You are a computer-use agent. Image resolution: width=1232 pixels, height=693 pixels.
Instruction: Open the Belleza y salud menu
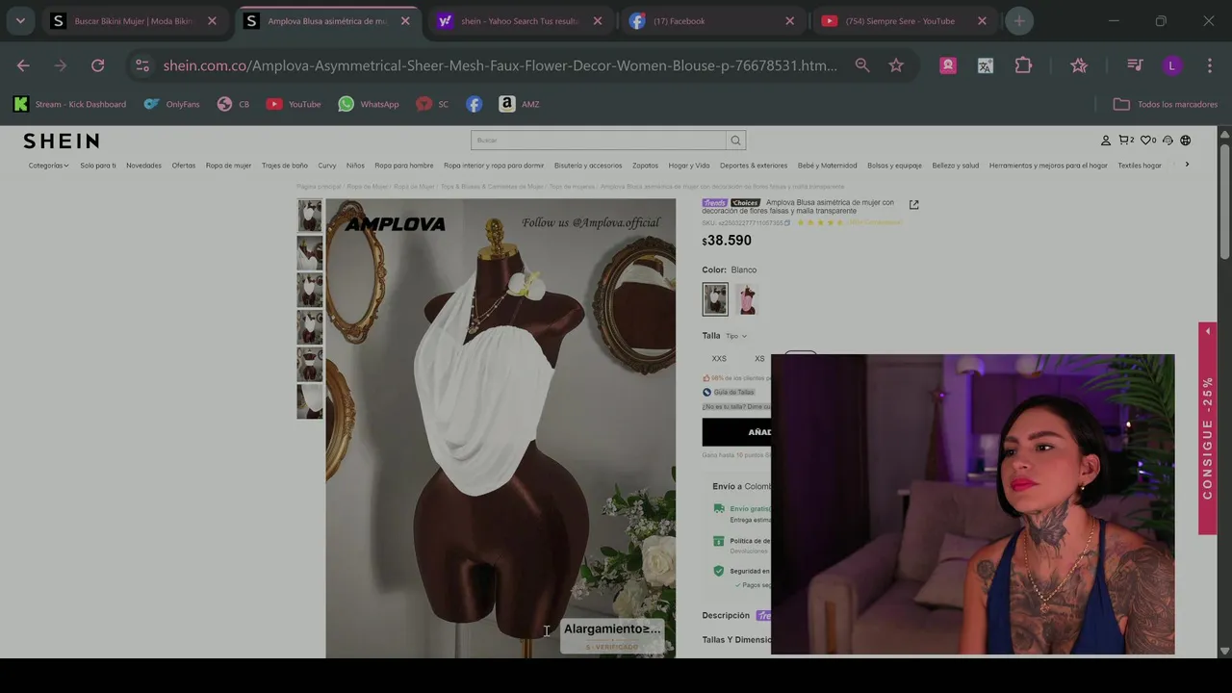point(955,166)
